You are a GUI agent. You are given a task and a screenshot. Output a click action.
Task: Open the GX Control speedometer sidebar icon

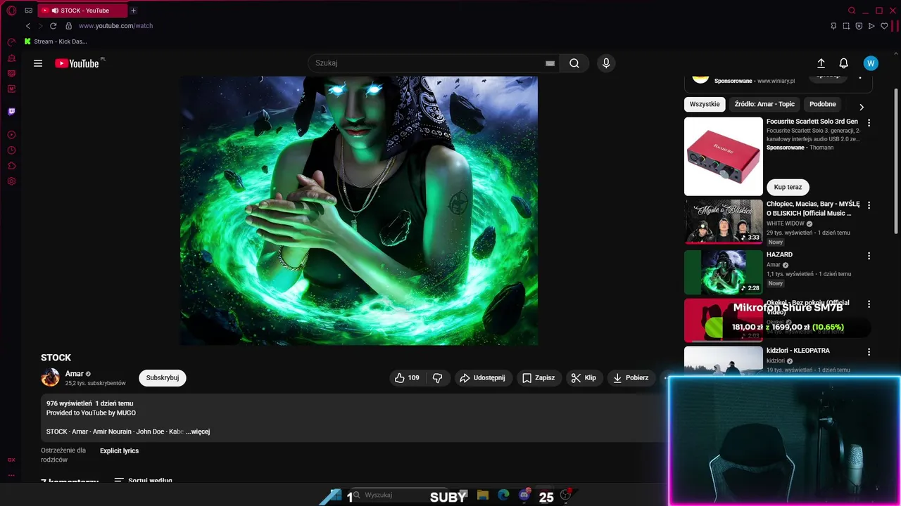(x=11, y=42)
